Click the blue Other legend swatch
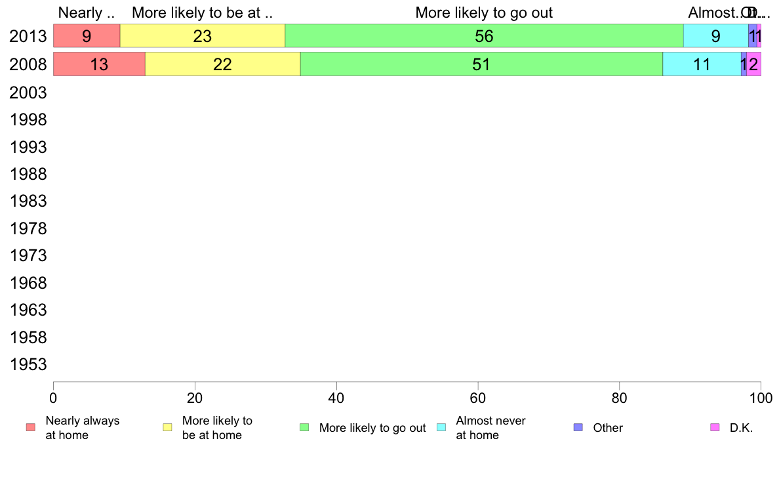The height and width of the screenshot is (483, 779). 578,427
